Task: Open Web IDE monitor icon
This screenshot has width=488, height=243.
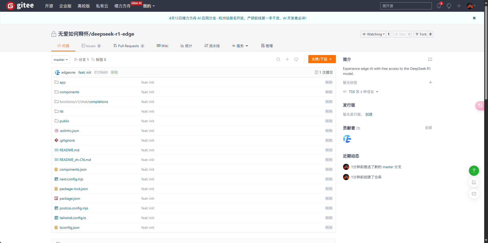Action: (296, 59)
